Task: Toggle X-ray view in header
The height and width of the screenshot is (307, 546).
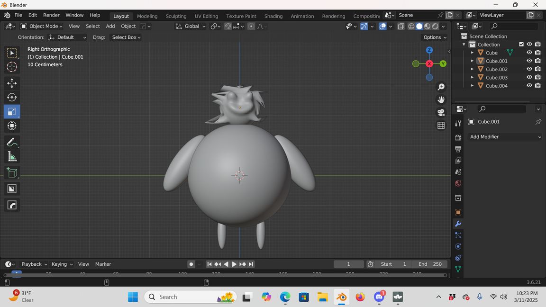Action: [401, 27]
